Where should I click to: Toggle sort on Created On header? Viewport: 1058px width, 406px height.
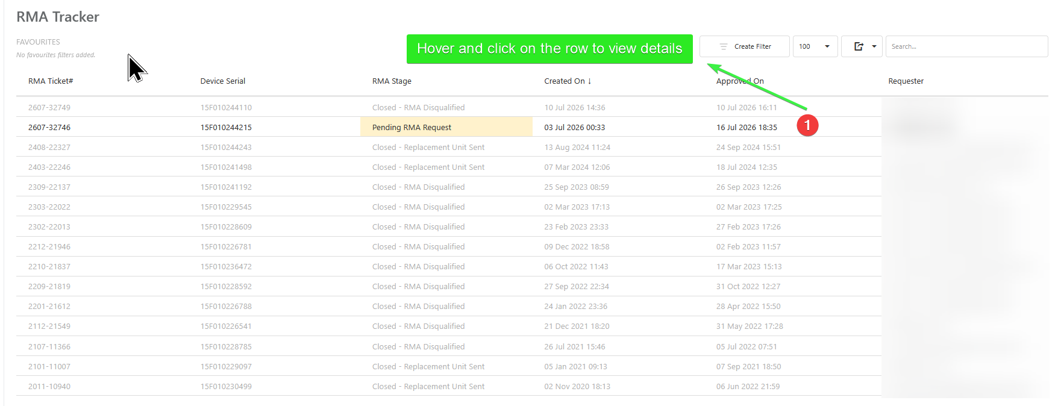click(568, 81)
